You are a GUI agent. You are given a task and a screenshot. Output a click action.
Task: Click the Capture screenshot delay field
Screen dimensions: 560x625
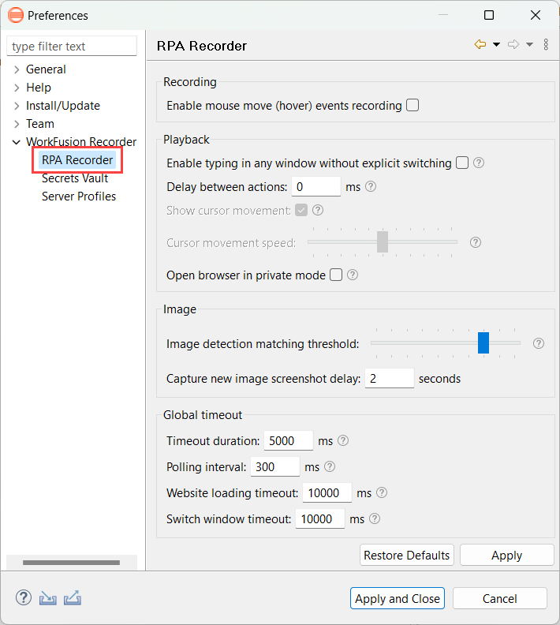[x=390, y=378]
